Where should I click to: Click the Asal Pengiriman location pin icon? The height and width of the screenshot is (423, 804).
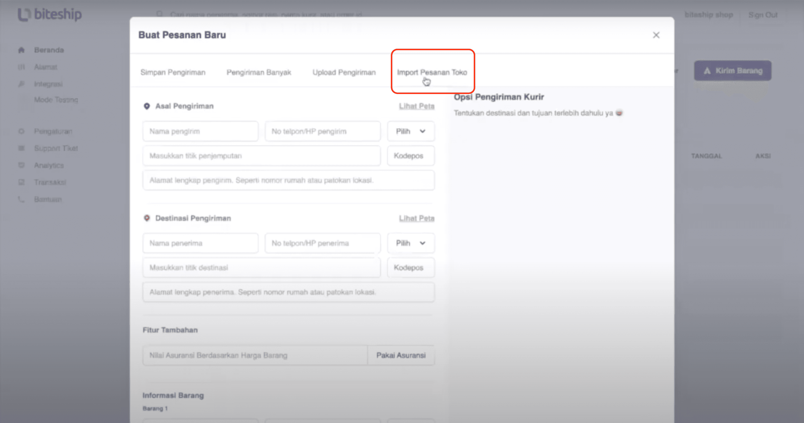coord(147,106)
